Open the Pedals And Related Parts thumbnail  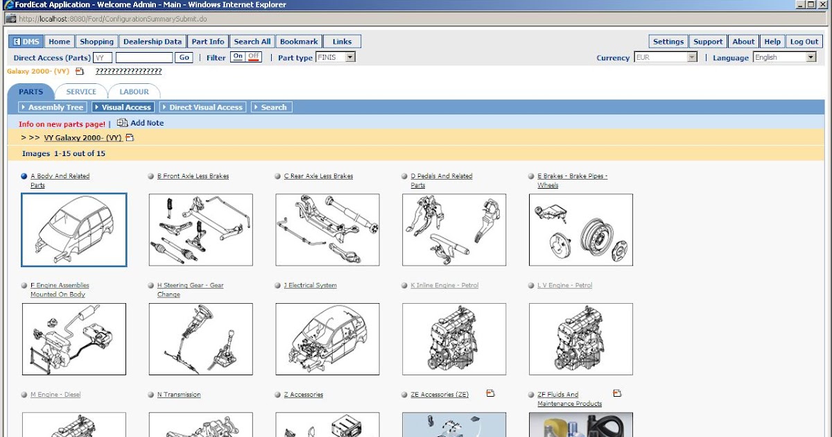click(x=454, y=230)
